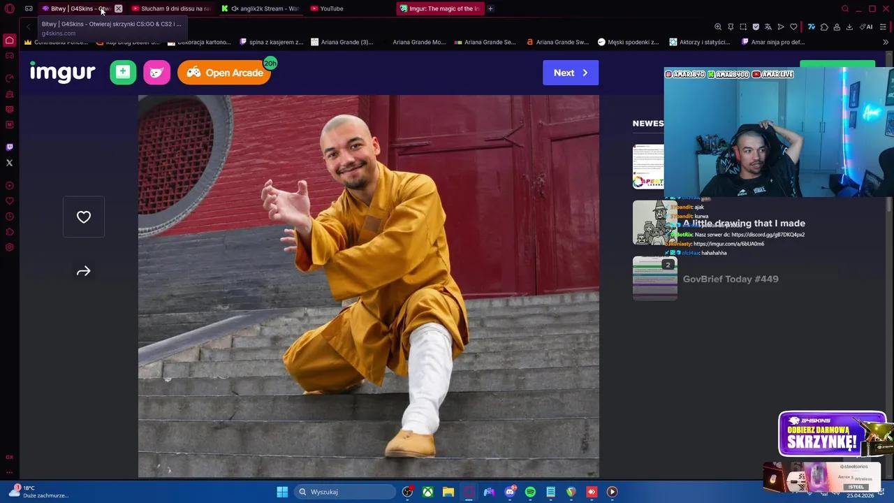Image resolution: width=894 pixels, height=503 pixels.
Task: Expand the bookmarks bar overflow chevron
Action: 885,42
